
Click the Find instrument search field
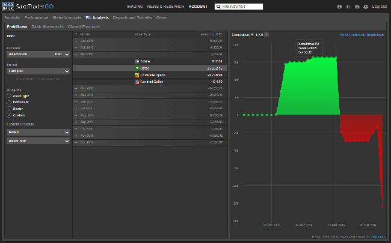click(239, 7)
